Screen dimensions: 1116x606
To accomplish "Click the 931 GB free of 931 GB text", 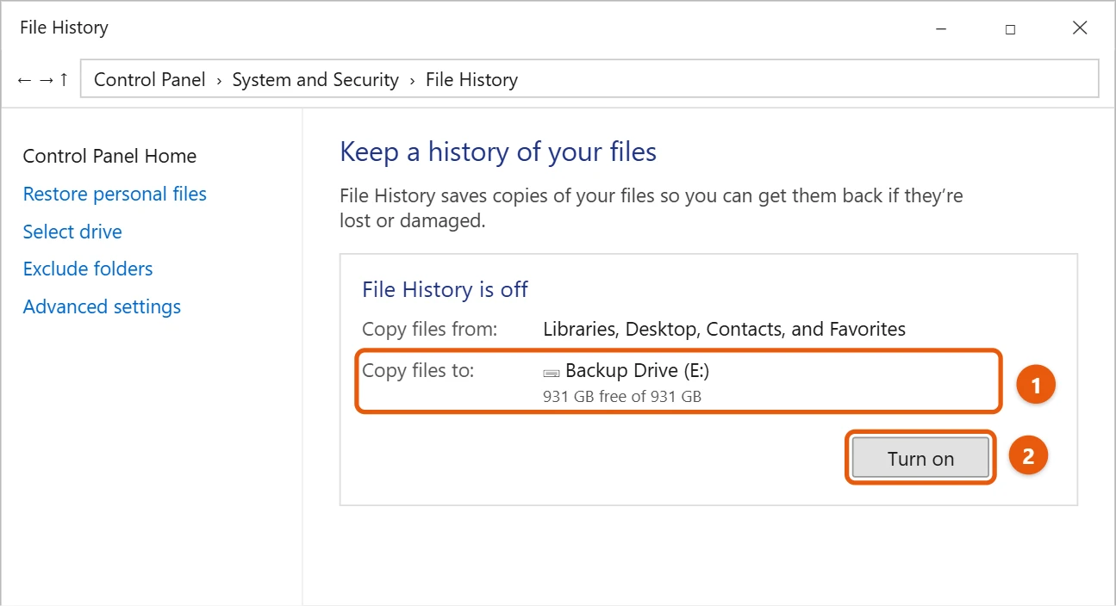I will click(x=622, y=396).
